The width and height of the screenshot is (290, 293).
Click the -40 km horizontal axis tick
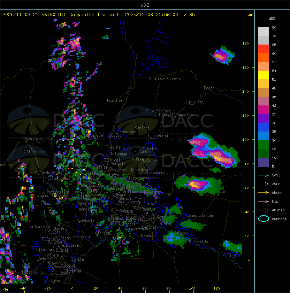pyautogui.click(x=23, y=288)
